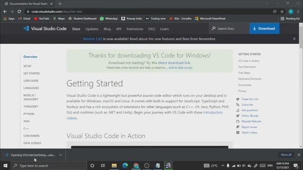Open a new browser tab

tap(60, 4)
